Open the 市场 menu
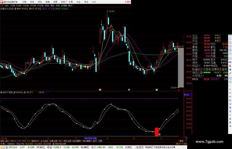The height and width of the screenshot is (149, 232). [32, 2]
